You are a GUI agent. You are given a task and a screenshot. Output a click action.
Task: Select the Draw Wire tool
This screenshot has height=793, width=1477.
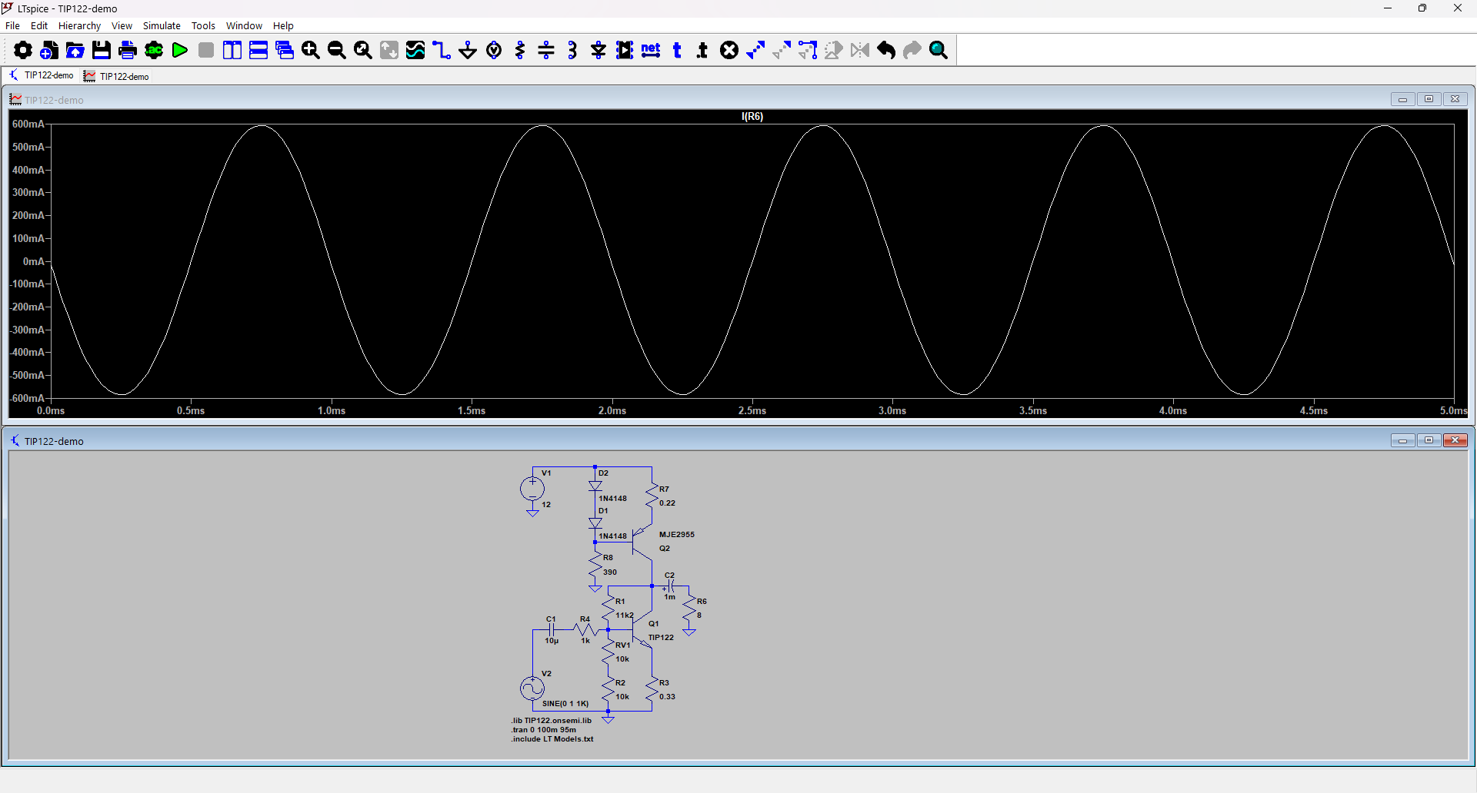[442, 51]
